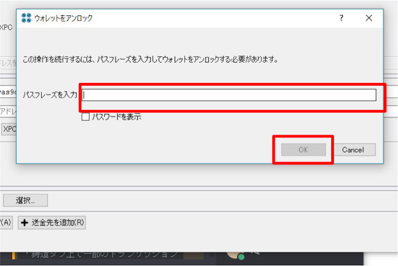Click the passphrase input field
The image size is (398, 266).
[229, 95]
